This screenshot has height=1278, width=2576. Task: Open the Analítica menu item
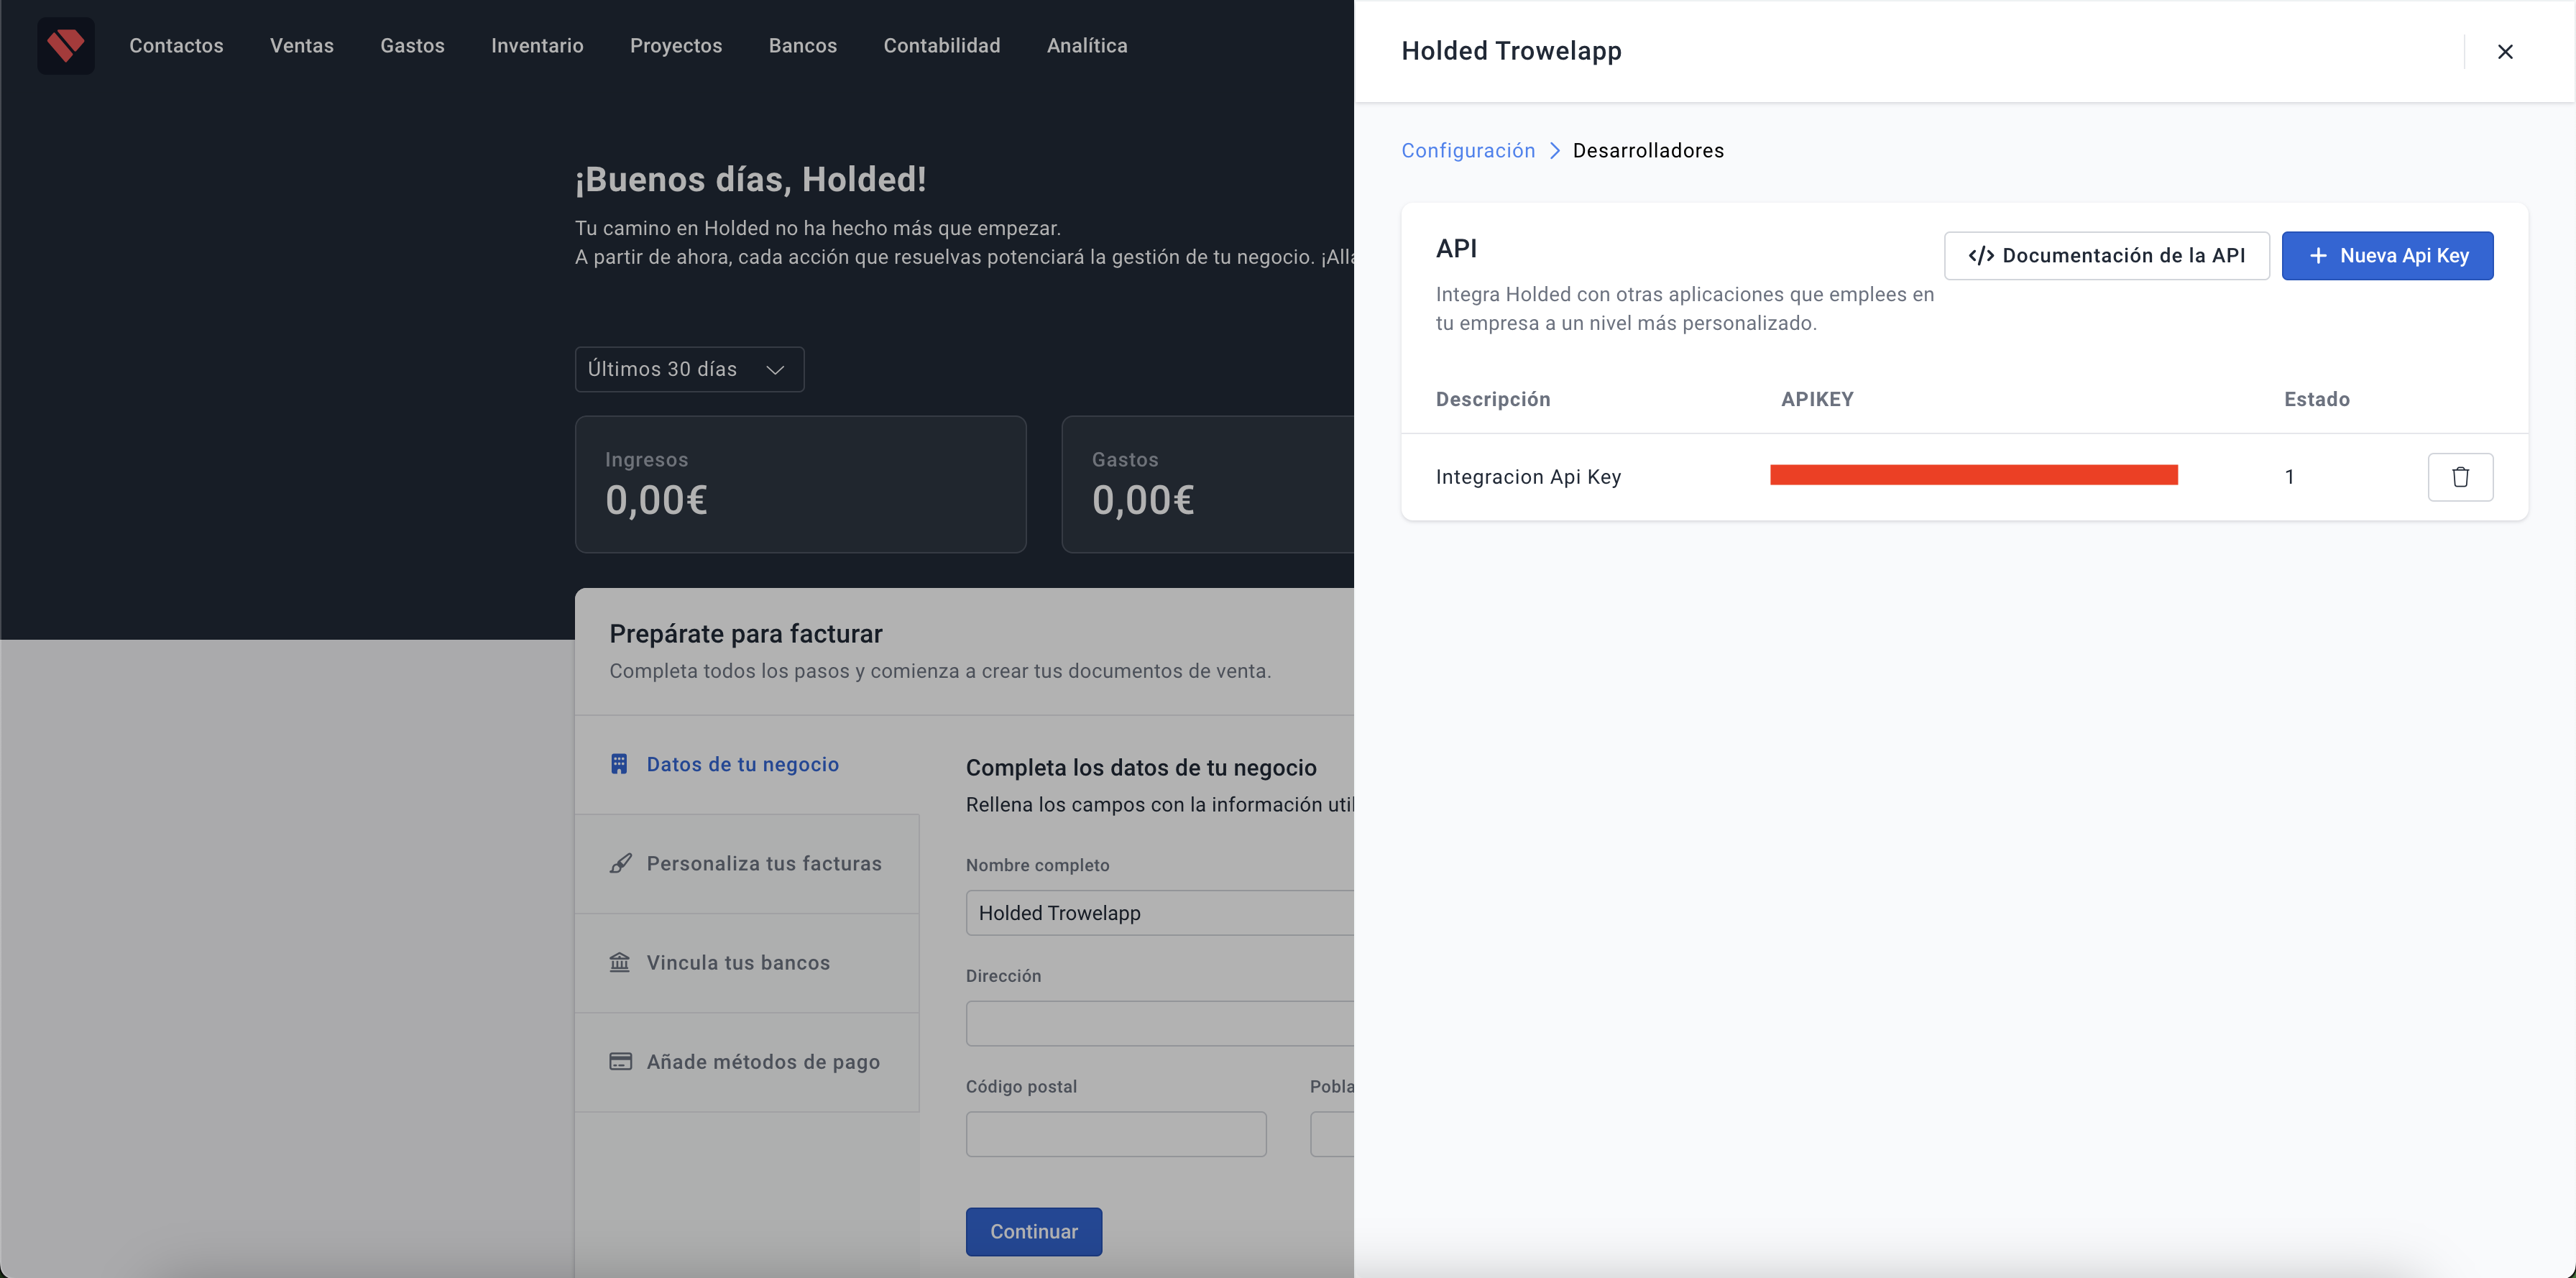(1087, 46)
